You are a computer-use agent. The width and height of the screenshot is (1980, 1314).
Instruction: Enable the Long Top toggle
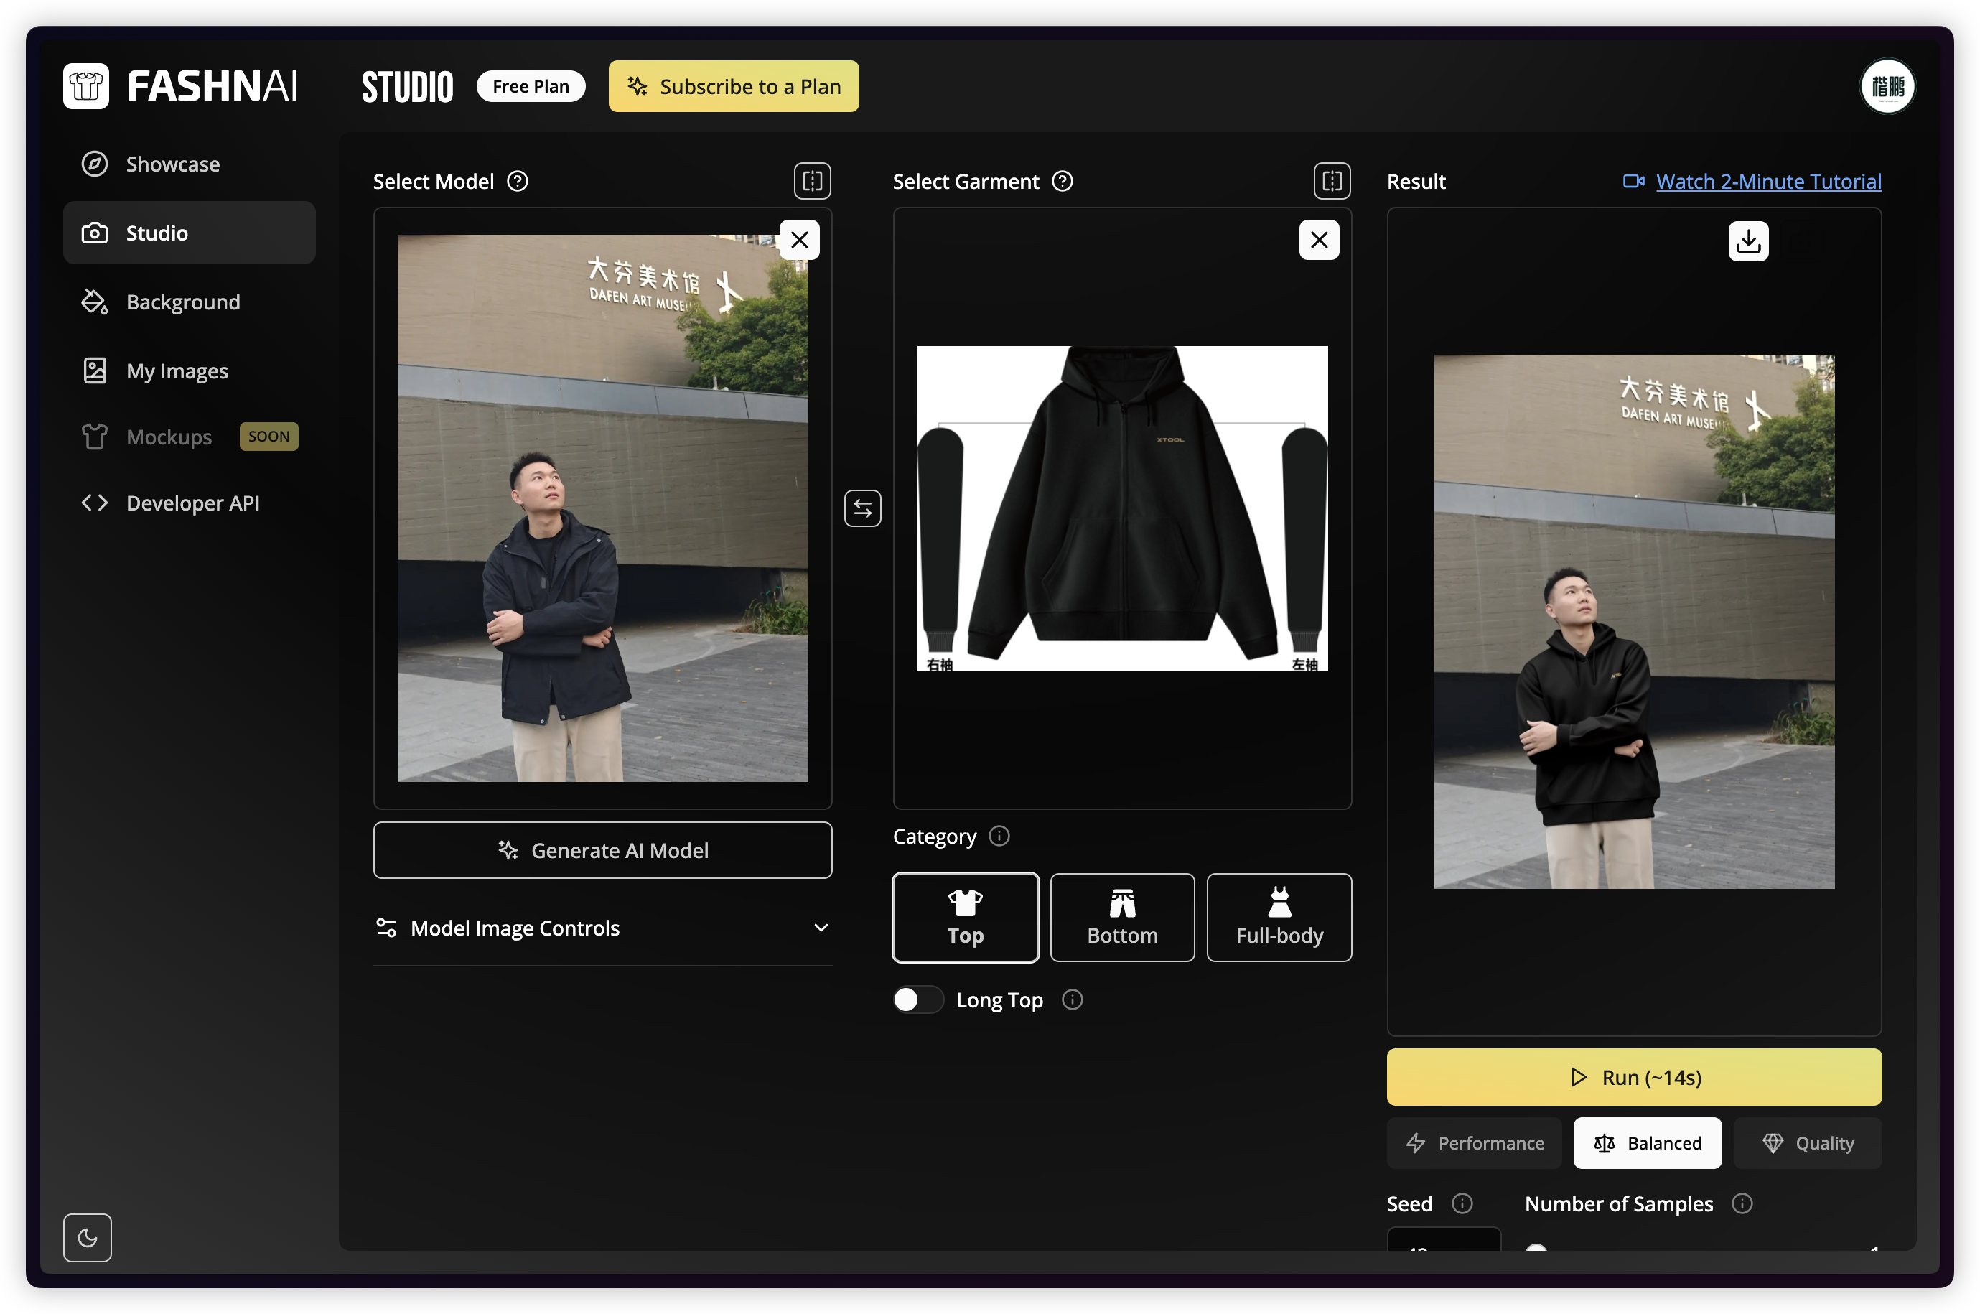pos(917,999)
